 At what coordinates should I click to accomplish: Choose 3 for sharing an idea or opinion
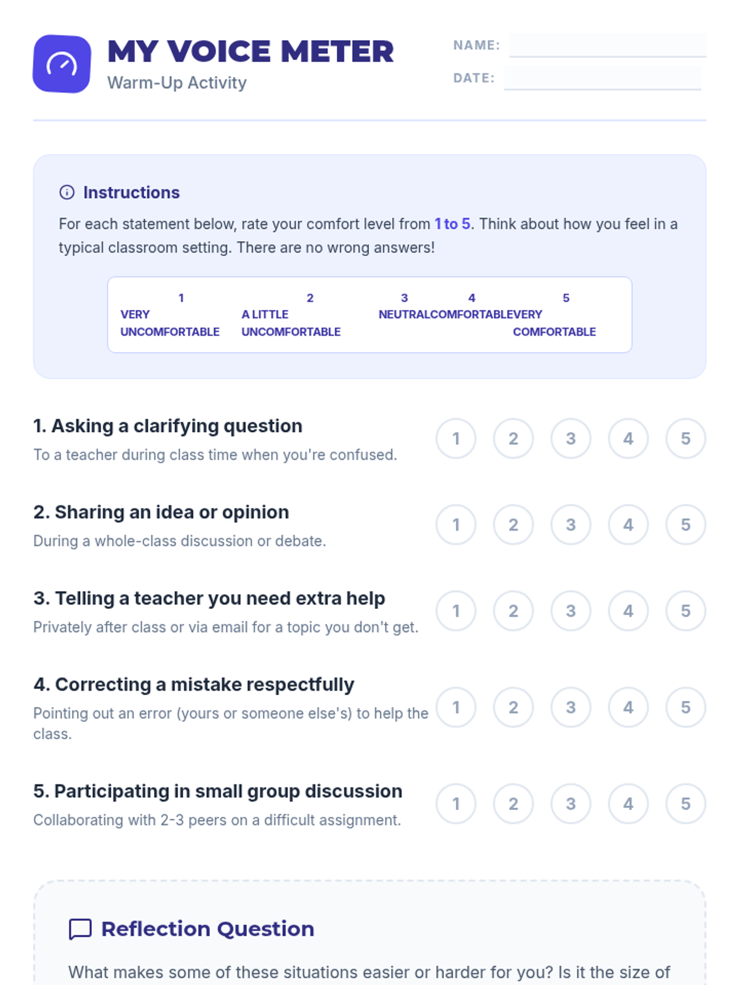pyautogui.click(x=571, y=525)
